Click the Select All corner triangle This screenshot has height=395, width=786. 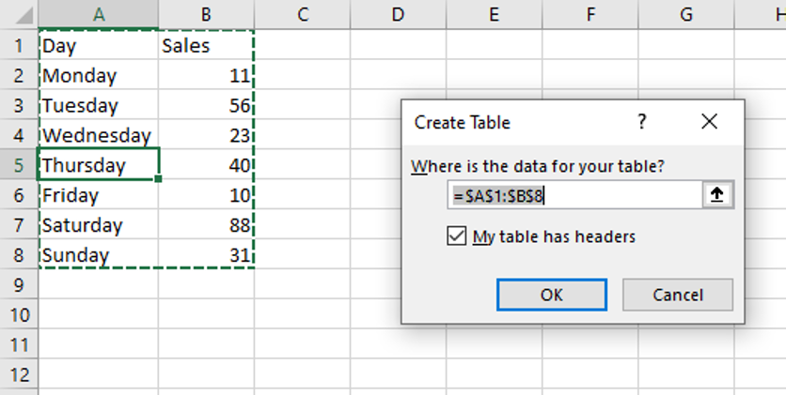tap(18, 14)
